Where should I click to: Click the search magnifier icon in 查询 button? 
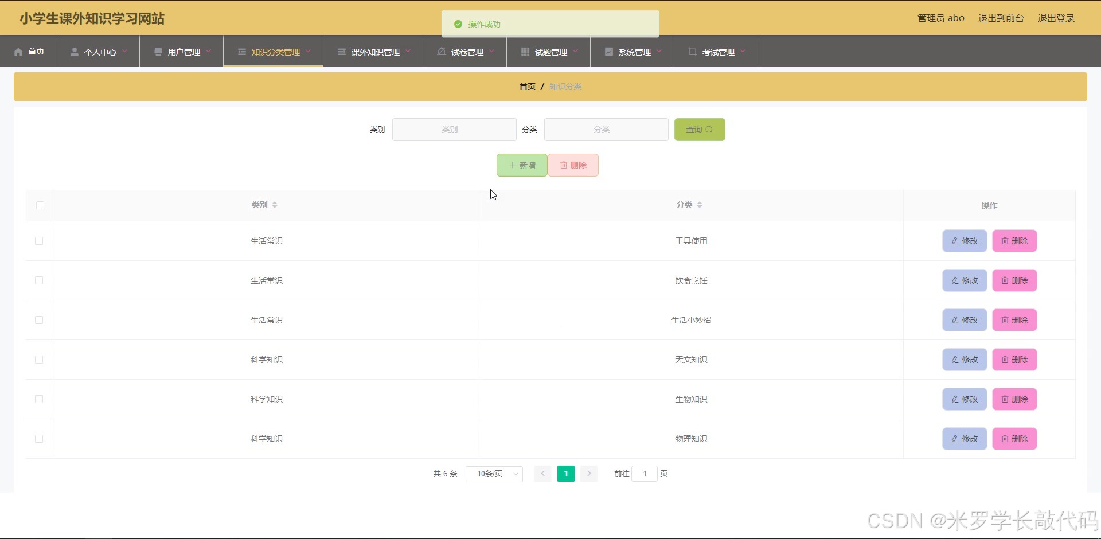[x=709, y=130]
